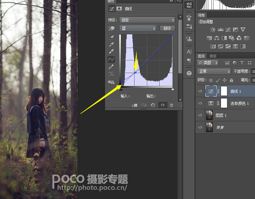The height and width of the screenshot is (199, 255).
Task: Hide the 曲线 1 layer
Action: [200, 91]
